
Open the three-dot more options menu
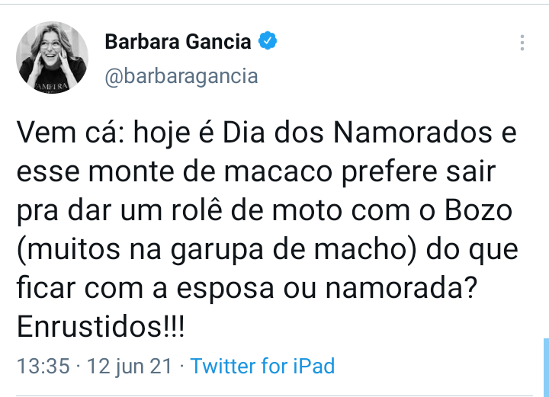522,43
